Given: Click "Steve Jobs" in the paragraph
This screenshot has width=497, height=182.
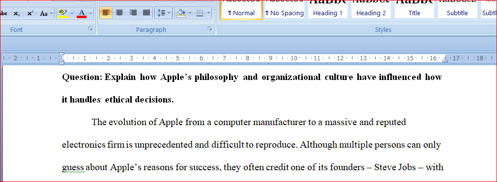Looking at the screenshot, I should coord(395,167).
